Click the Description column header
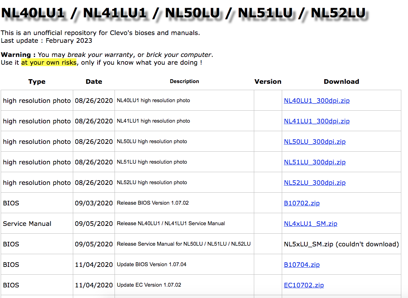408x298 pixels. 184,81
